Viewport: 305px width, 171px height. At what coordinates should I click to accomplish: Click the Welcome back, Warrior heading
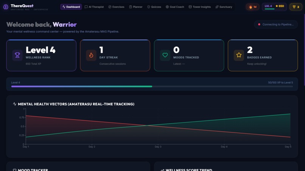coord(41,25)
